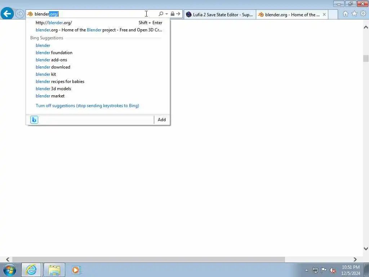The height and width of the screenshot is (277, 369).
Task: Click the horizontal scrollbar thumb
Action: (x=148, y=259)
